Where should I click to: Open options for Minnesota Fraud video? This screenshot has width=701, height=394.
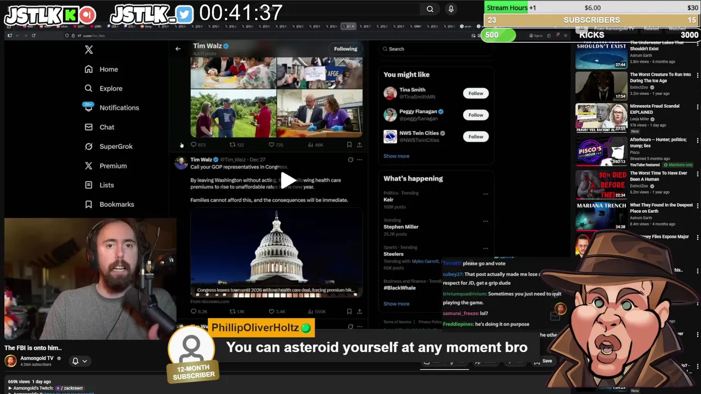tap(697, 107)
